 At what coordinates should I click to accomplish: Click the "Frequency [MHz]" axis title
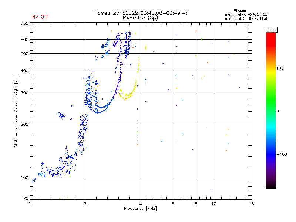tap(140, 209)
